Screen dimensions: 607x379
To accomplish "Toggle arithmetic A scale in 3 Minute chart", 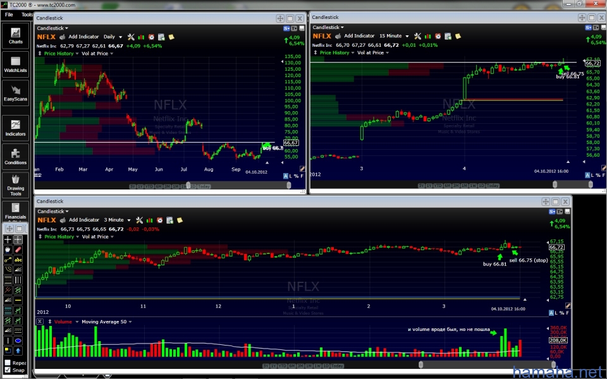I will (x=551, y=313).
